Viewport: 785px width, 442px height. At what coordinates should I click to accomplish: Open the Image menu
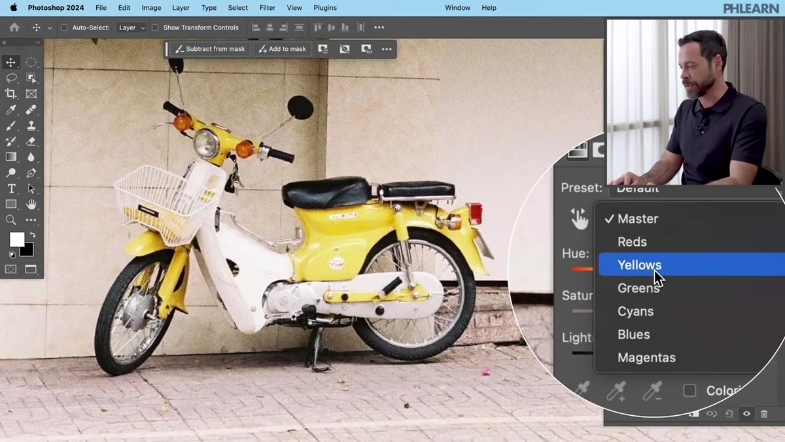pyautogui.click(x=151, y=8)
